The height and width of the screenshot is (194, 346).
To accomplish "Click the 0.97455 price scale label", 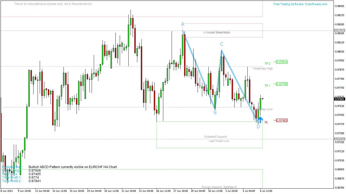I will click(x=340, y=115).
